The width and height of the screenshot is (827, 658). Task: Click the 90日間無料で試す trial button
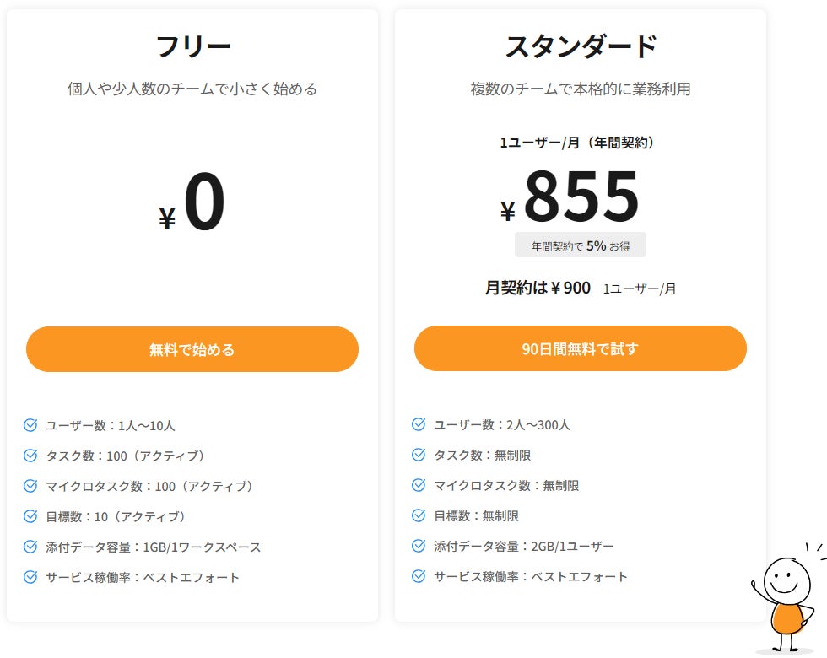(x=580, y=348)
